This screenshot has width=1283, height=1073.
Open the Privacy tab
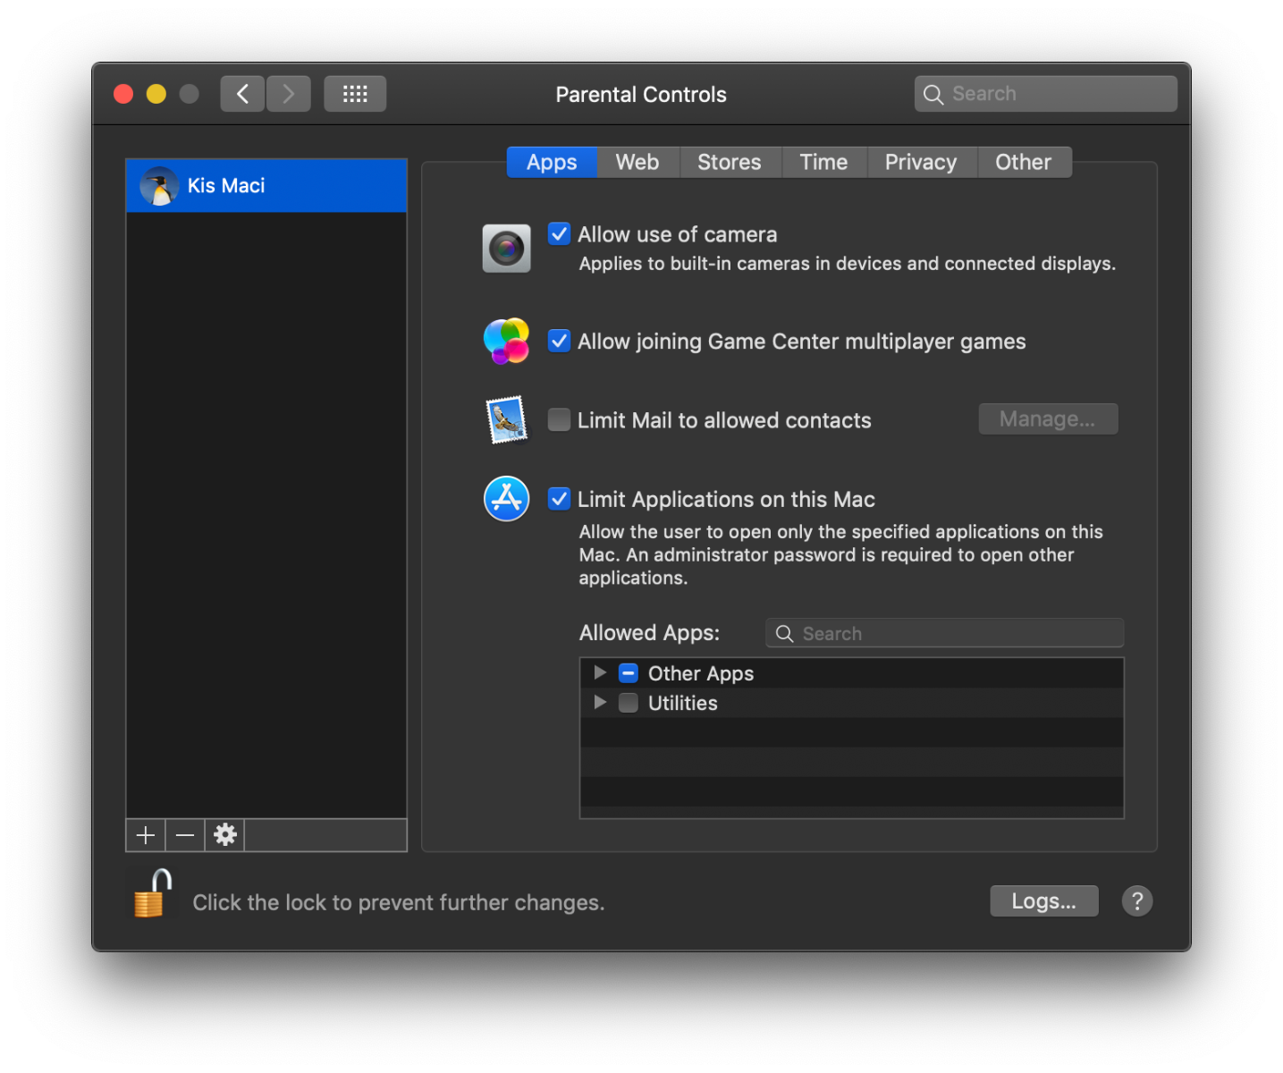click(x=921, y=162)
